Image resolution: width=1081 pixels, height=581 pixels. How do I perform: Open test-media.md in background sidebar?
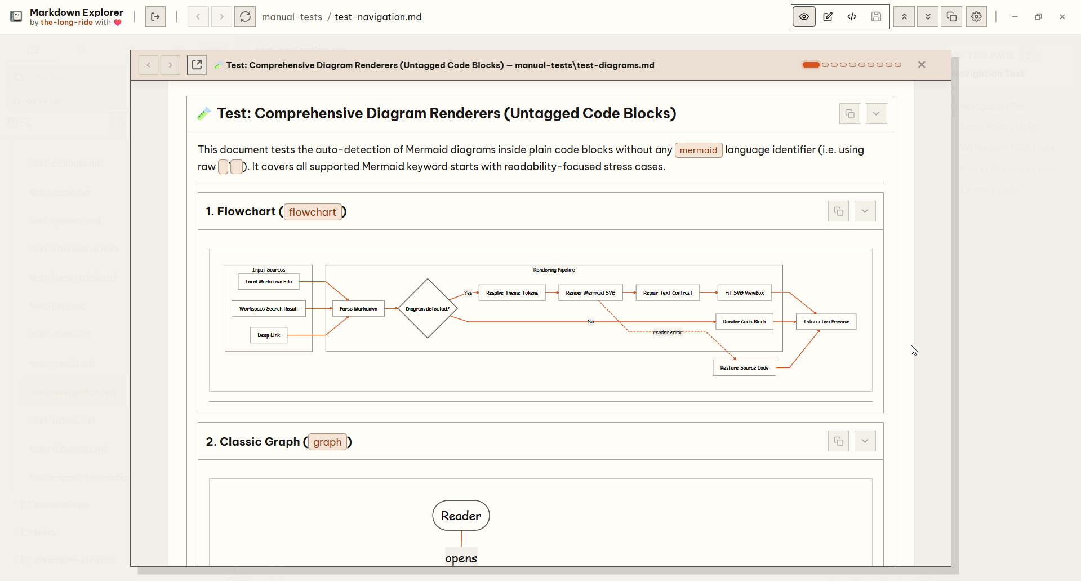[x=63, y=363]
